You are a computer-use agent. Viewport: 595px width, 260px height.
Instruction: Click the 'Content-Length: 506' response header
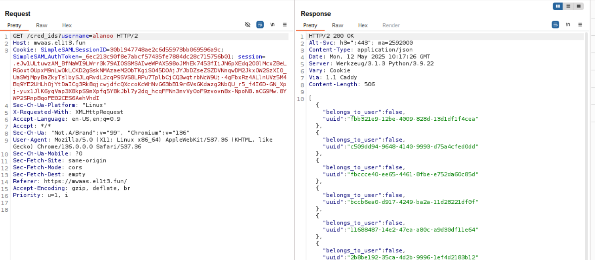click(342, 84)
